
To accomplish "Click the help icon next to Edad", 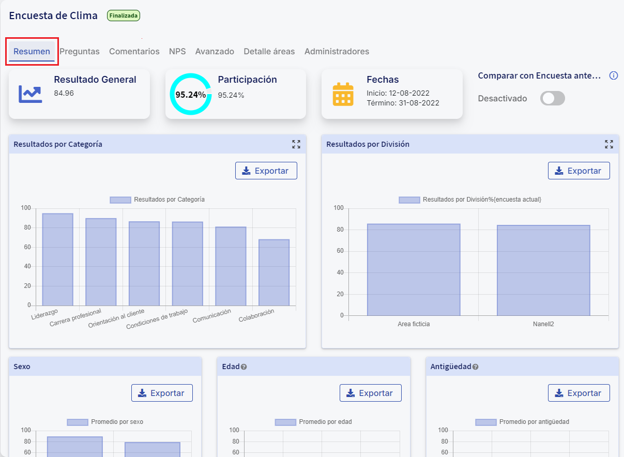I will [x=244, y=367].
